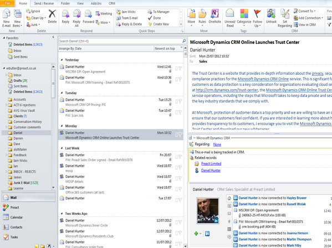Open the Russell Wolak connection link
Viewport: 332px width, 248px height.
pos(296,204)
